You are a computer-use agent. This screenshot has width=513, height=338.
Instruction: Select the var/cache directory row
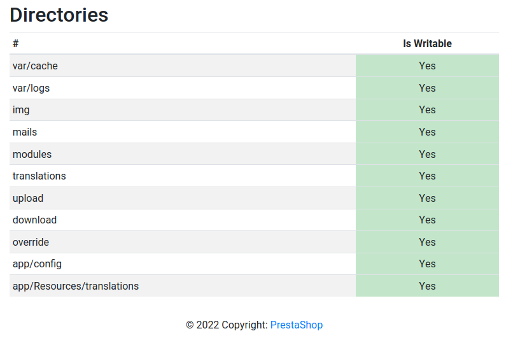pos(254,66)
